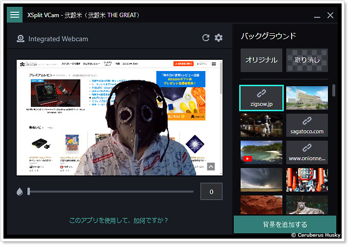Screen dimensions: 348x245
Task: Open the hamburger menu in title bar
Action: tap(15, 15)
